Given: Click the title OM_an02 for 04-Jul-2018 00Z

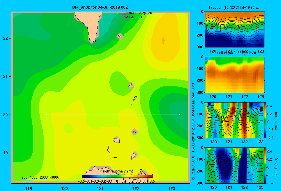Looking at the screenshot, I should (x=100, y=7).
